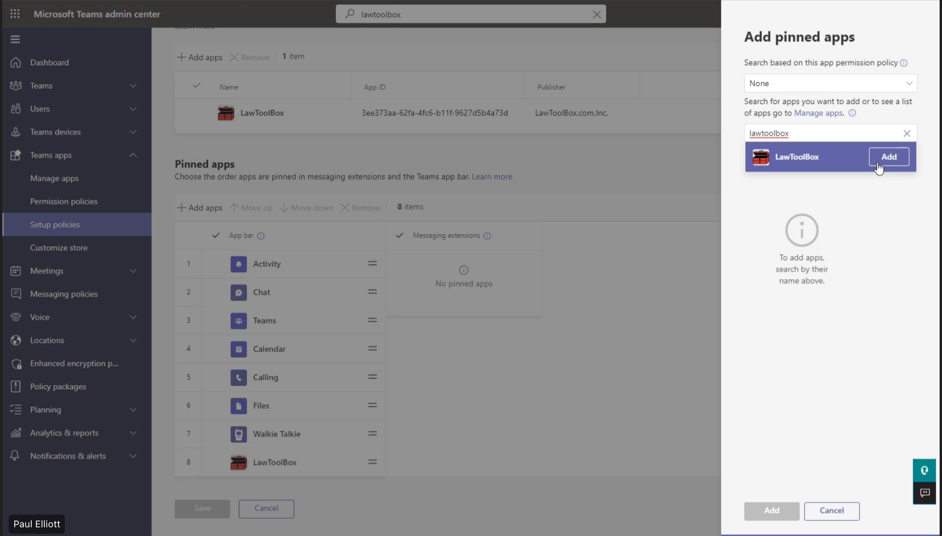
Task: Open the None permission policy dropdown
Action: click(830, 83)
